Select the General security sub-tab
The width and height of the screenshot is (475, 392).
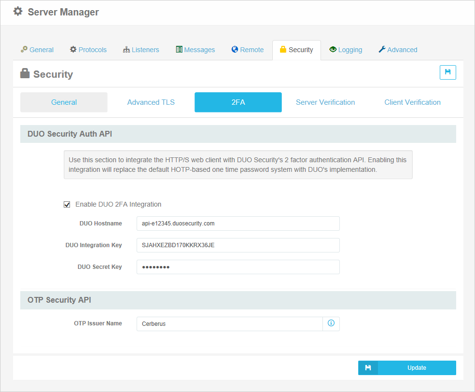pyautogui.click(x=64, y=102)
